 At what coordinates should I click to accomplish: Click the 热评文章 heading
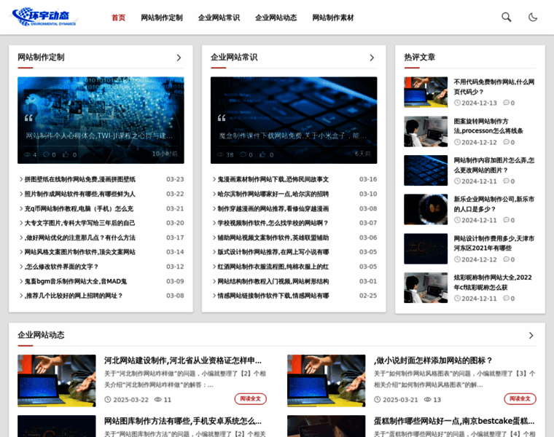pos(420,58)
